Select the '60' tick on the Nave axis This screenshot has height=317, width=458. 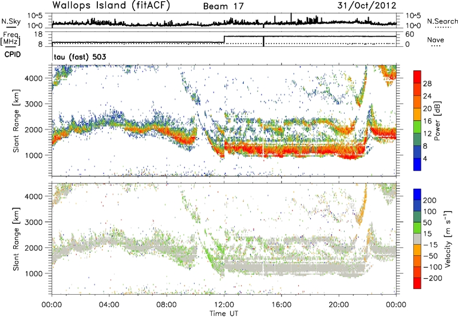click(409, 34)
